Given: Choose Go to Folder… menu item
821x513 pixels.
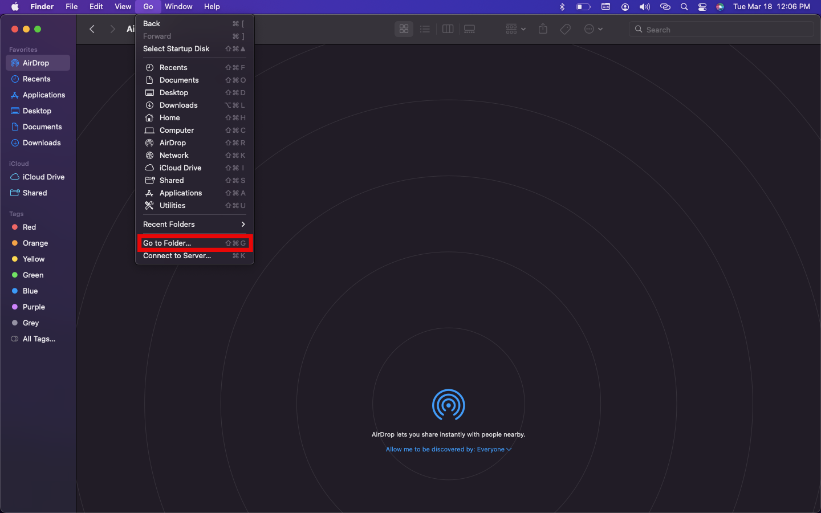Looking at the screenshot, I should click(194, 243).
